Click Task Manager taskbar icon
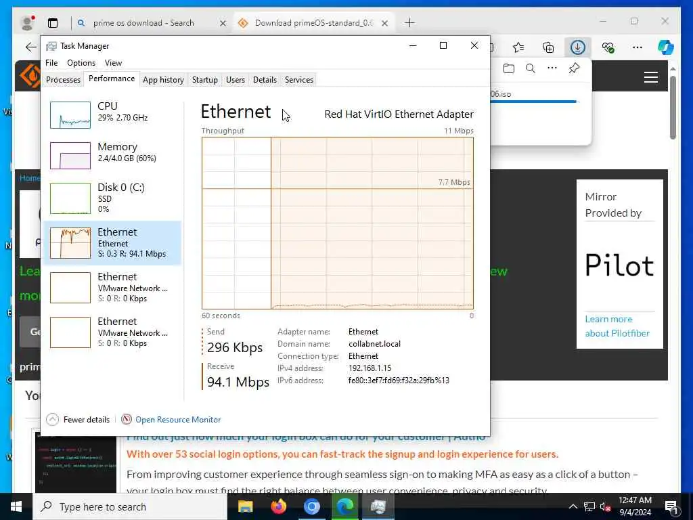693x520 pixels. pyautogui.click(x=378, y=506)
